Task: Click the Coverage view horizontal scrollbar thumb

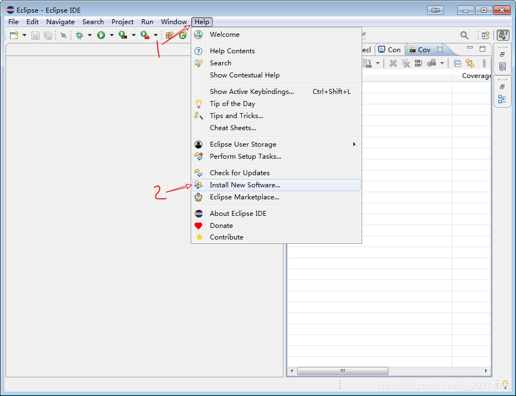Action: (x=342, y=371)
